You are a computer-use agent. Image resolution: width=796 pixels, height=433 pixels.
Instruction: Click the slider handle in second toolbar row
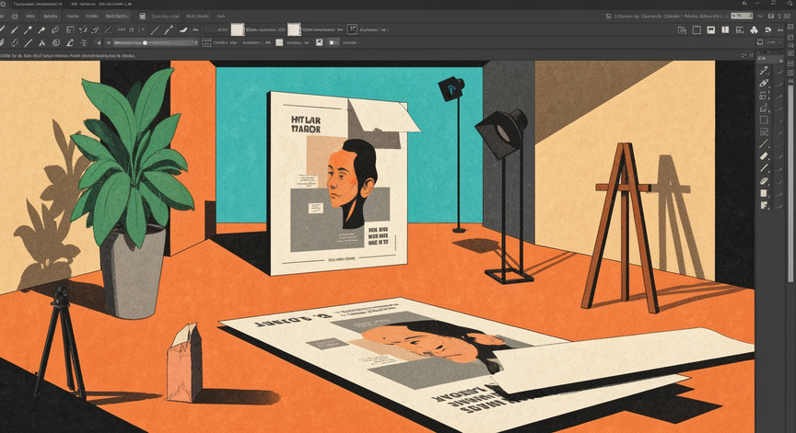pyautogui.click(x=145, y=42)
